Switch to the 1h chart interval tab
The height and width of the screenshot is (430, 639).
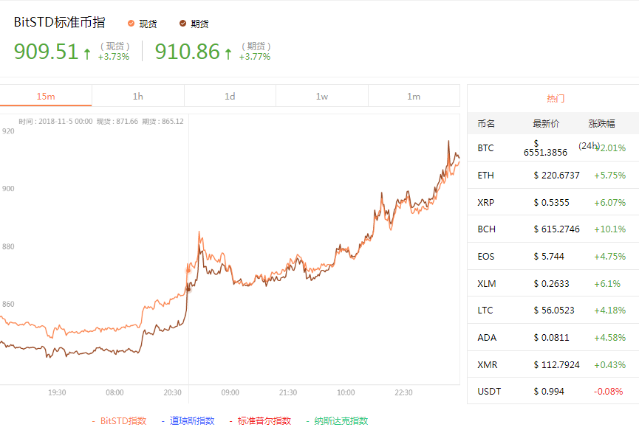[137, 96]
